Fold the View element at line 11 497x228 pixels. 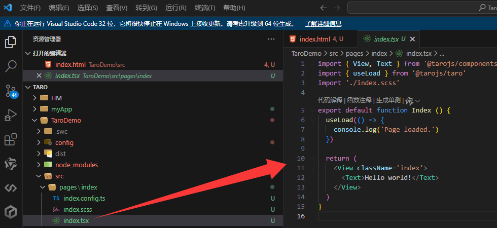312,168
